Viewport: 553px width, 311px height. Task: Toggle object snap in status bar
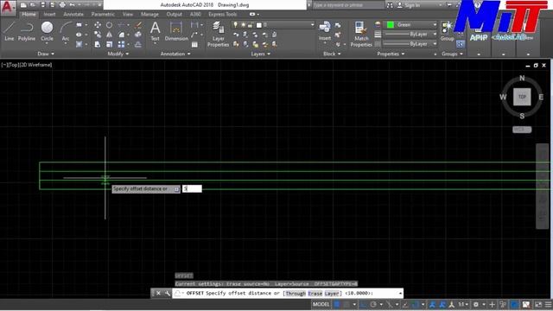[x=415, y=304]
